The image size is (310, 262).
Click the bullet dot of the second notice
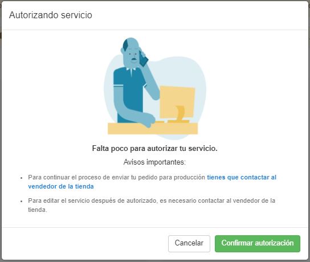(x=21, y=201)
